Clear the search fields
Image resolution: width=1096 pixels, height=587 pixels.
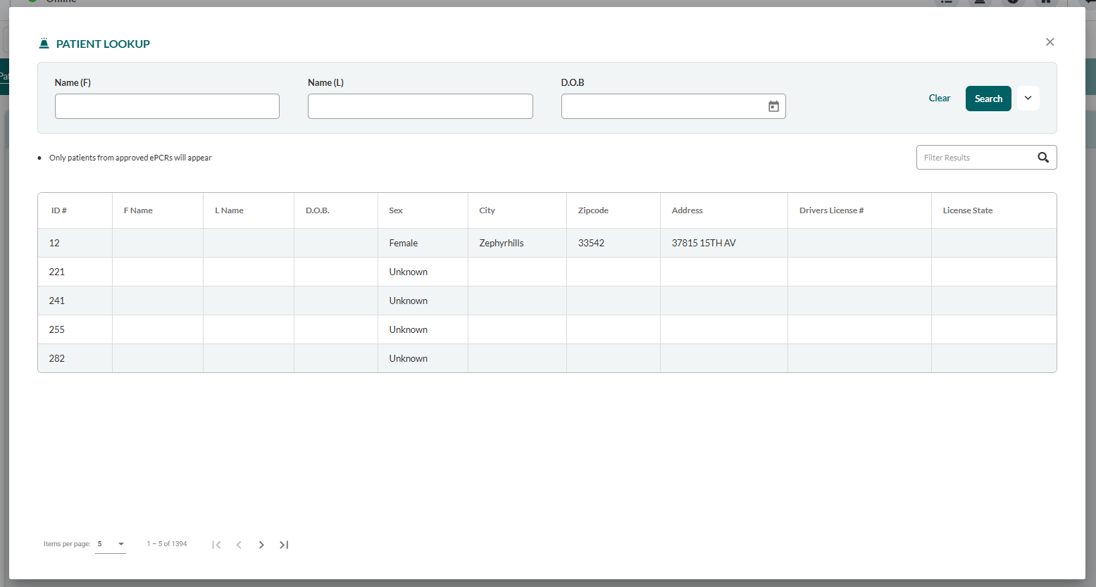click(939, 99)
